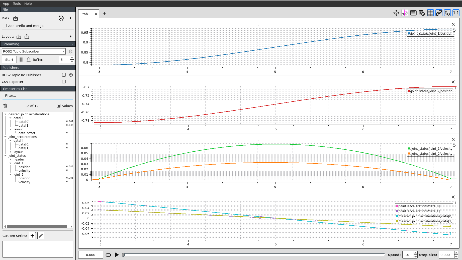Close tab1 with its X

click(x=96, y=14)
